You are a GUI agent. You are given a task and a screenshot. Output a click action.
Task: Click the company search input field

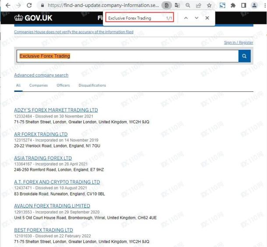(x=127, y=56)
